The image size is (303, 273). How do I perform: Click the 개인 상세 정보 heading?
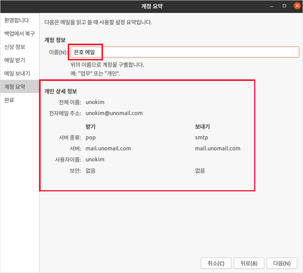[61, 91]
